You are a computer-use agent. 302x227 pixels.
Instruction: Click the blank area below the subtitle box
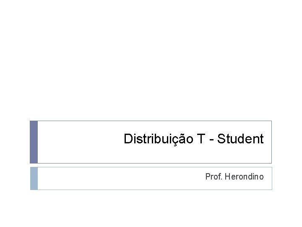(x=151, y=208)
